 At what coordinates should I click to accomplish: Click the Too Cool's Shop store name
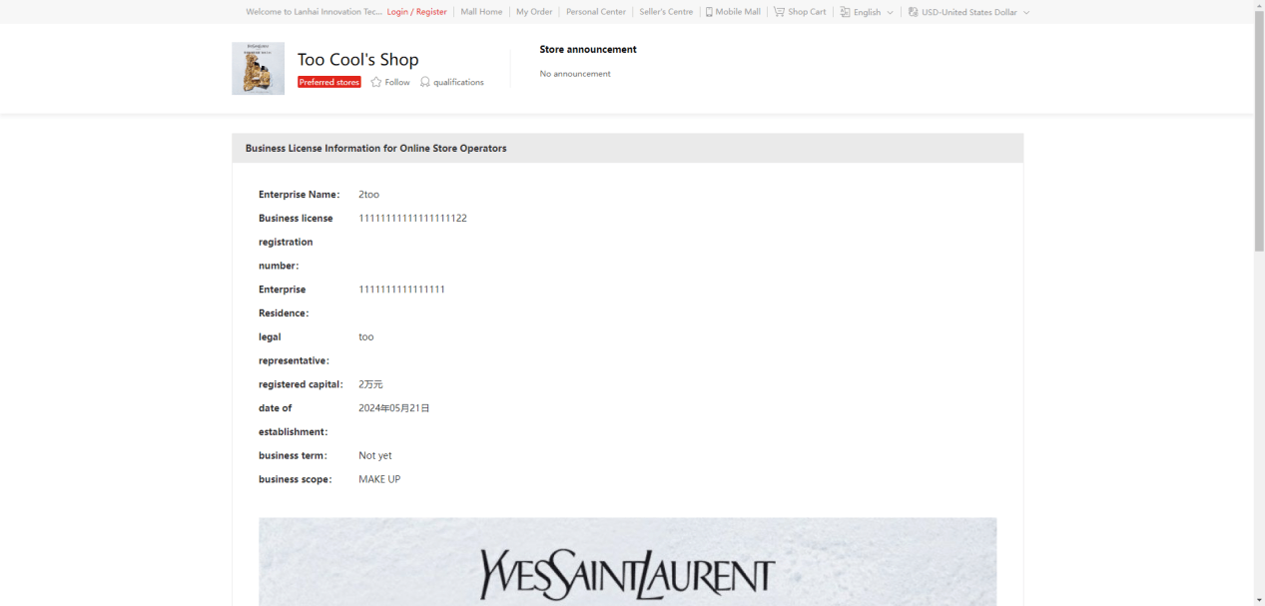tap(357, 59)
